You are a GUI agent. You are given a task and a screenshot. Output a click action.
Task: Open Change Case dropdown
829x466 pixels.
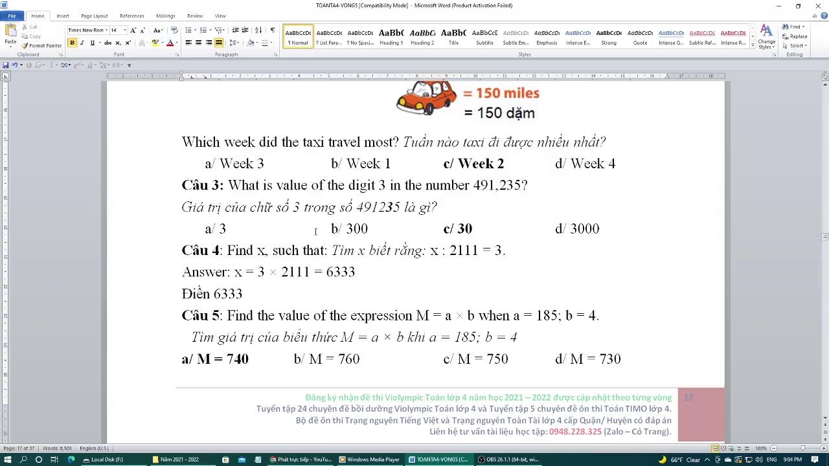pyautogui.click(x=157, y=30)
